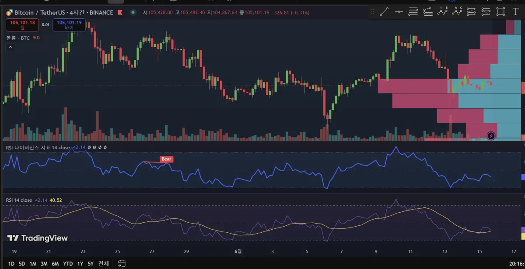Select the Elliott impulse wave 1-5 tool

[x=443, y=12]
